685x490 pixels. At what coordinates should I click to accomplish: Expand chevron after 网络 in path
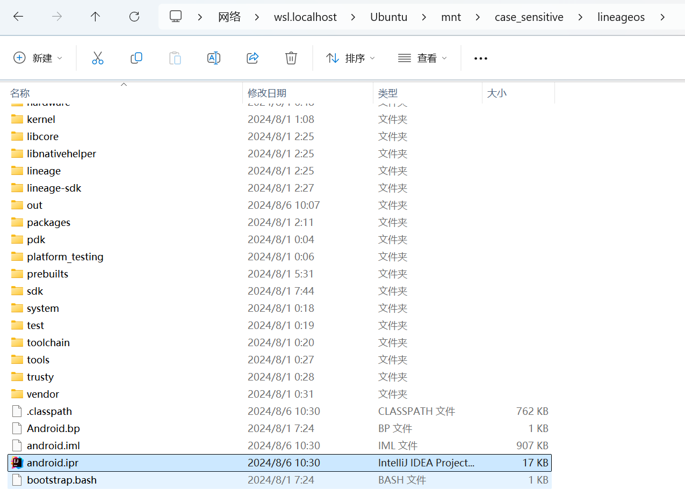(256, 17)
